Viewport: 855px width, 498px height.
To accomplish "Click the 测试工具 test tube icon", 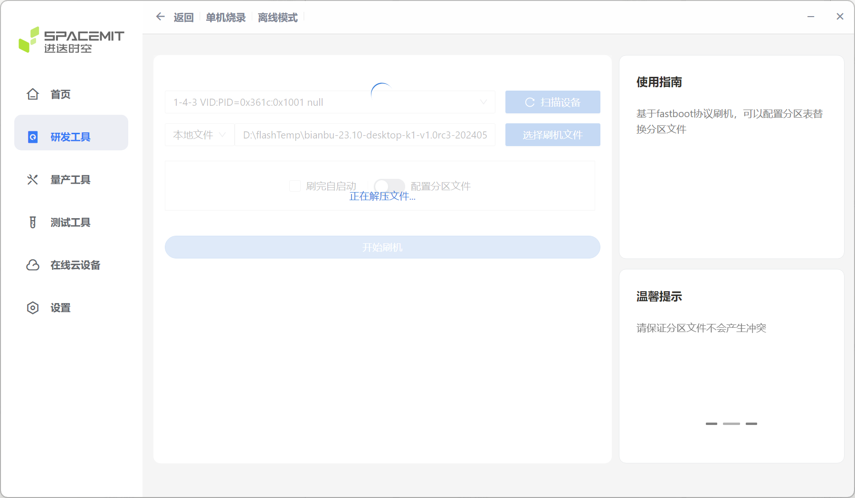I will point(32,222).
